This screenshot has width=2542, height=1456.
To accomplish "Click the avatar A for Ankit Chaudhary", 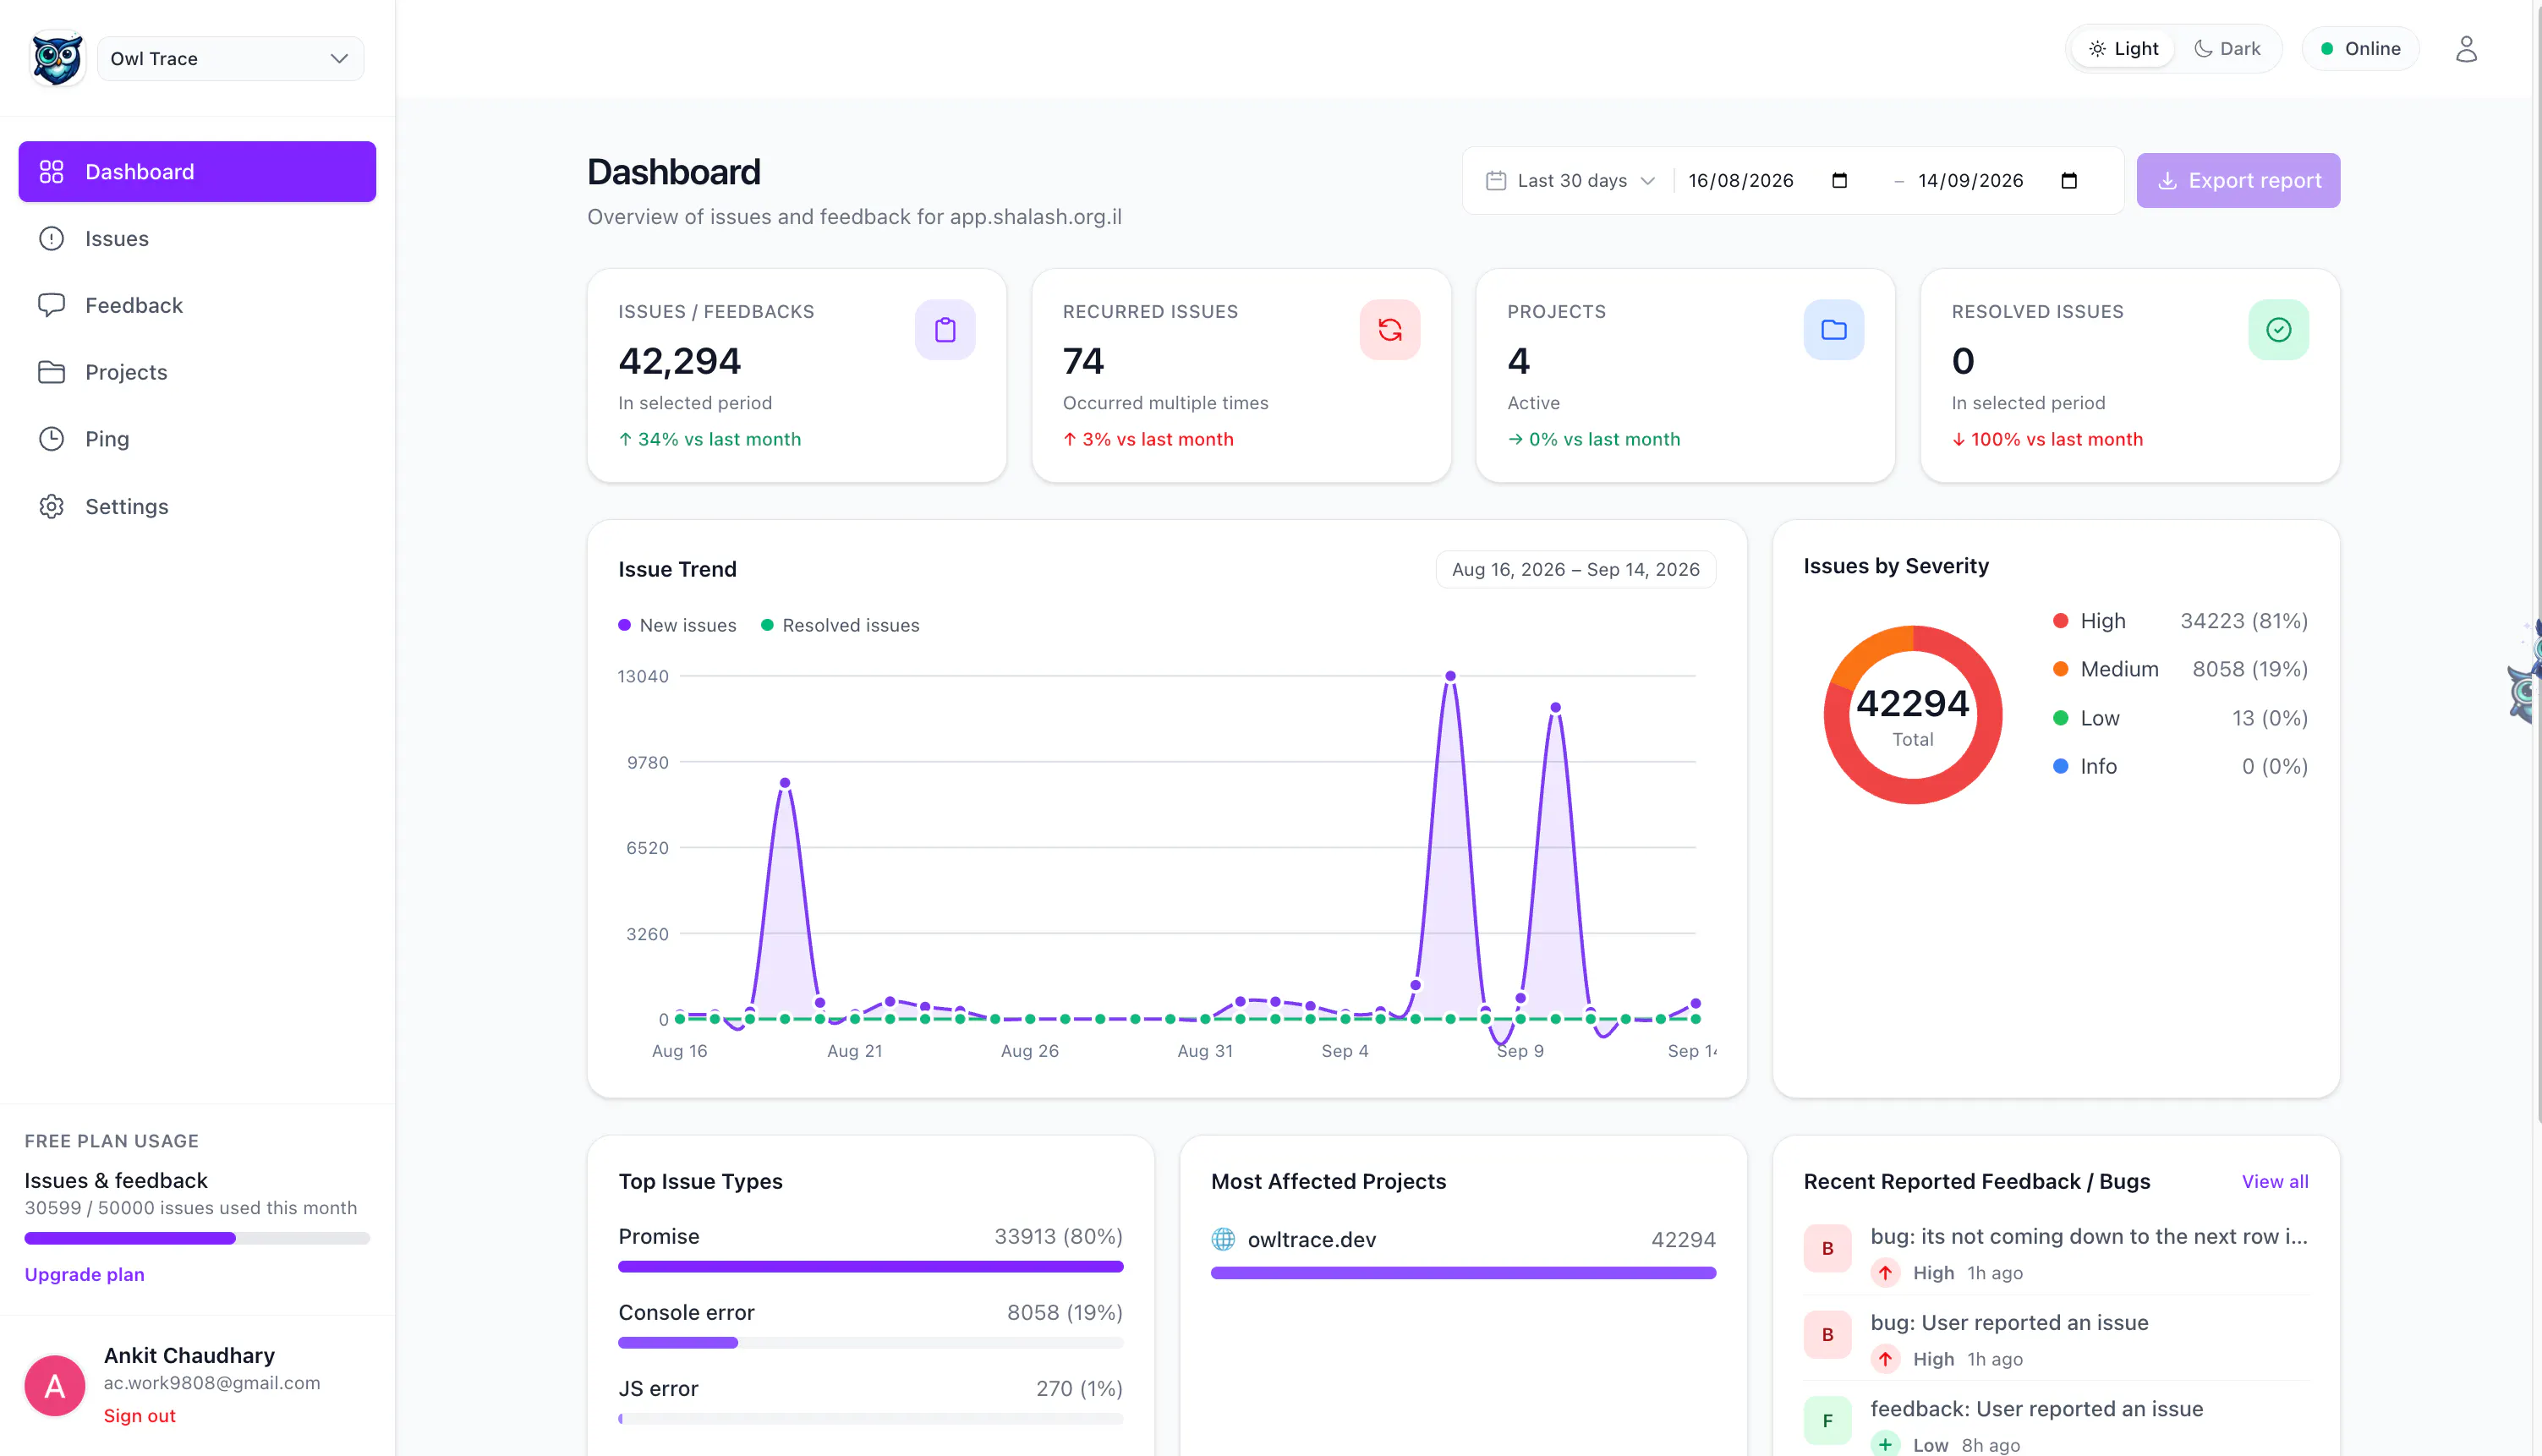I will click(x=55, y=1386).
